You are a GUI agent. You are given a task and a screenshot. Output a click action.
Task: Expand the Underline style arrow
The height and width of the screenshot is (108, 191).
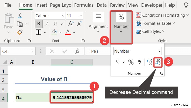pos(61,24)
